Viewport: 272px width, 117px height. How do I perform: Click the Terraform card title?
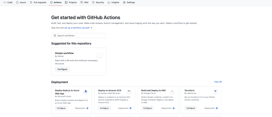point(189,90)
